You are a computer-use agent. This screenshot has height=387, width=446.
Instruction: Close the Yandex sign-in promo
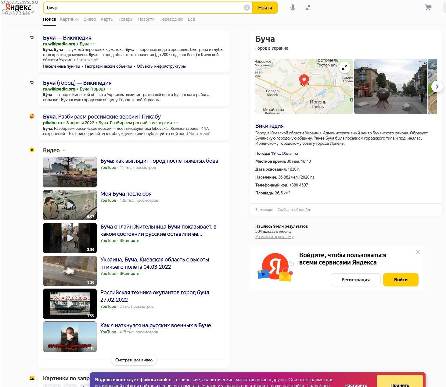point(418,252)
